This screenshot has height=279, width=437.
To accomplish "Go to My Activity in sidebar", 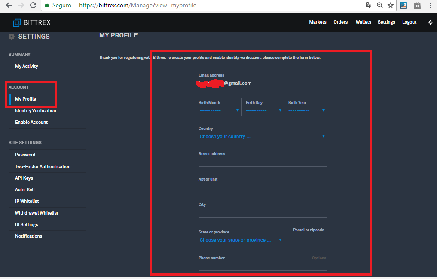I will (27, 66).
